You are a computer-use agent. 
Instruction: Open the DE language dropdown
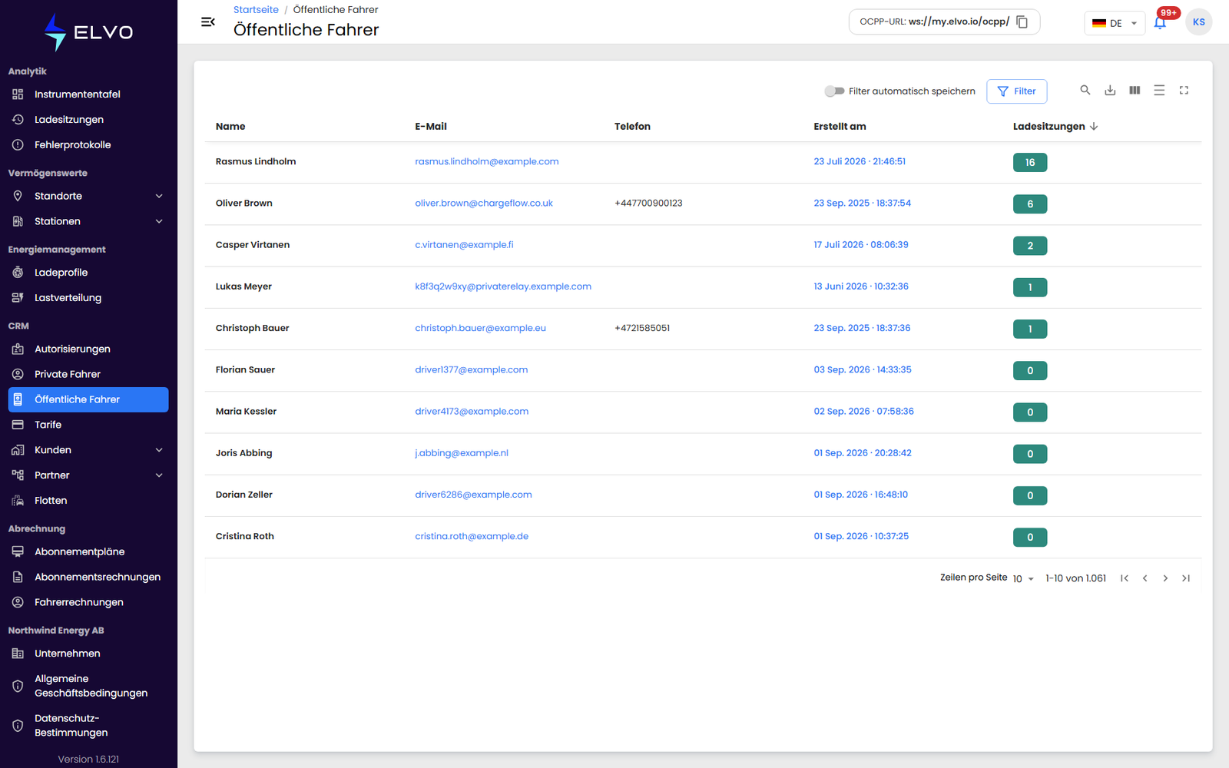(1115, 23)
